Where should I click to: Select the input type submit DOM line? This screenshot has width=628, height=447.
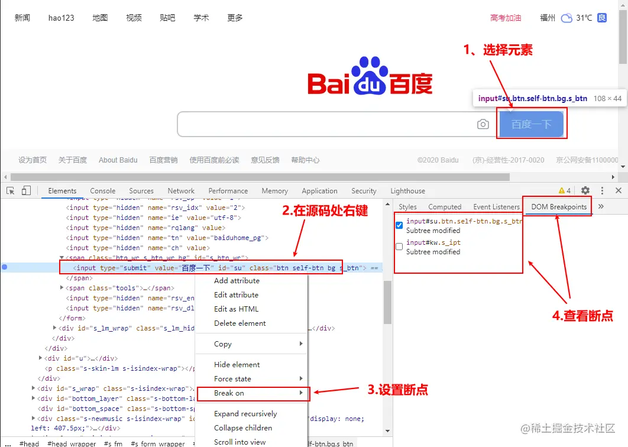pyautogui.click(x=221, y=268)
